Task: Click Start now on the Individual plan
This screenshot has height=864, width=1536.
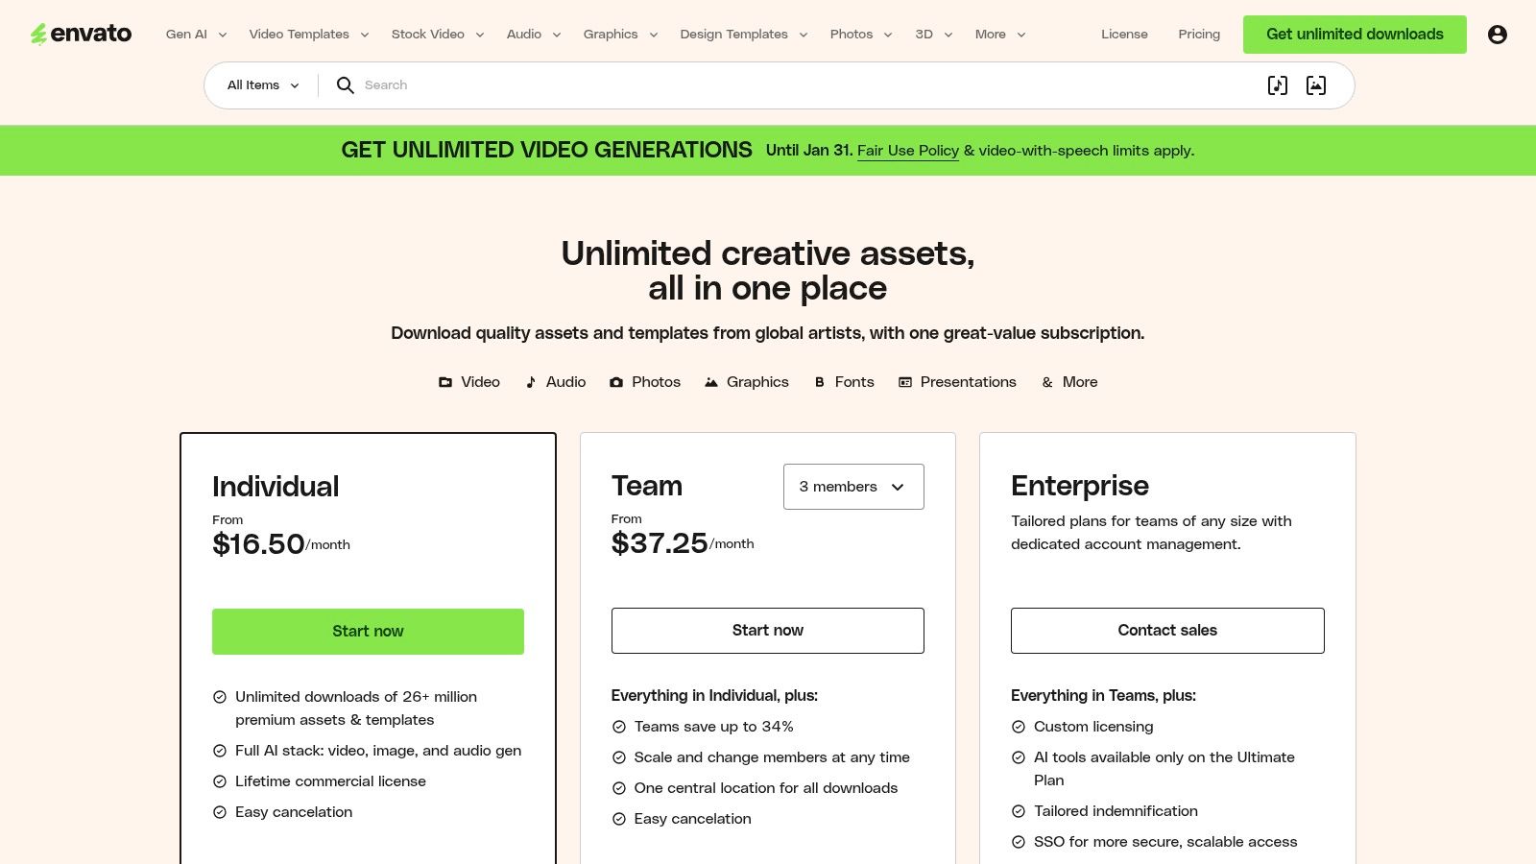Action: click(x=368, y=631)
